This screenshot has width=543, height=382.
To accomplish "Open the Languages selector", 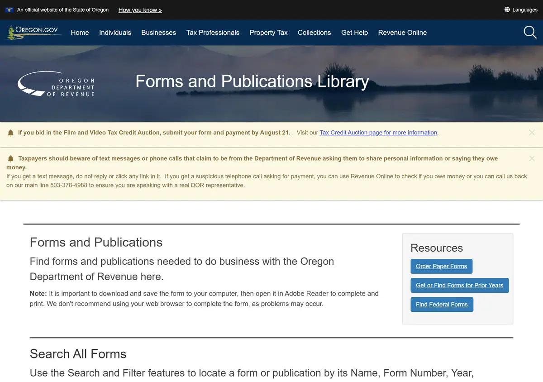I will click(521, 10).
